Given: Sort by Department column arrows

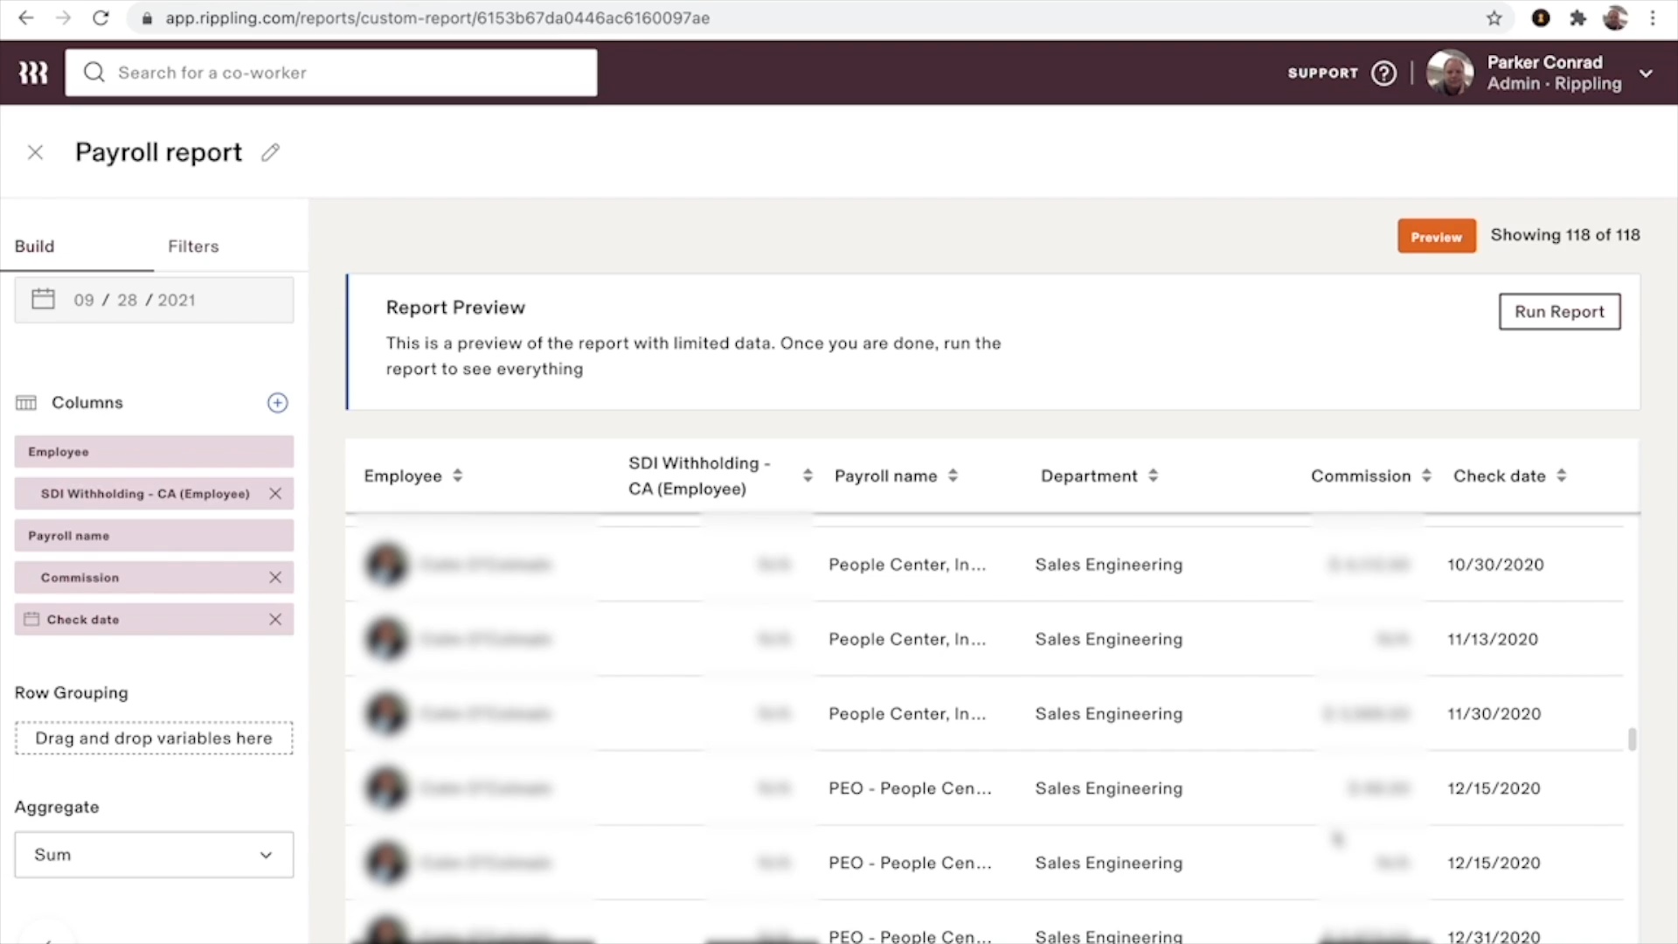Looking at the screenshot, I should click(1153, 475).
